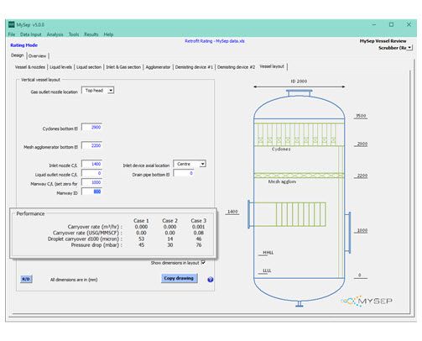Click the Manway ID input field
Screen dimensions: 422x341
click(91, 191)
